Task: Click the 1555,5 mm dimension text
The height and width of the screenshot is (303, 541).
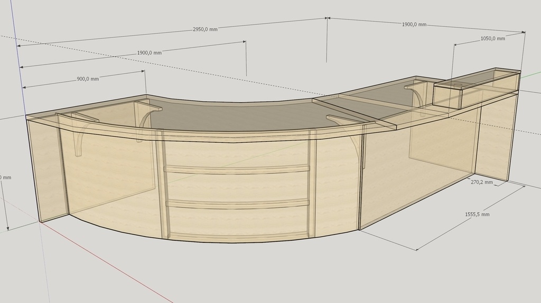Action: point(477,214)
